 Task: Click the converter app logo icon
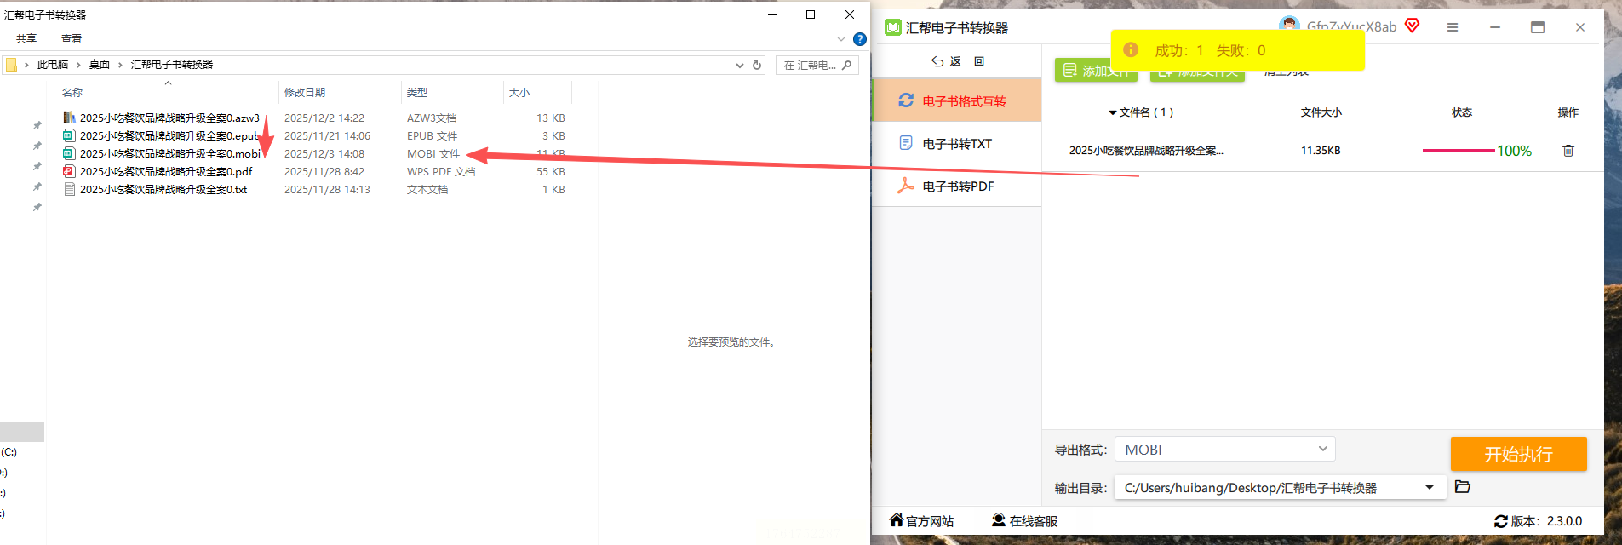pyautogui.click(x=892, y=27)
